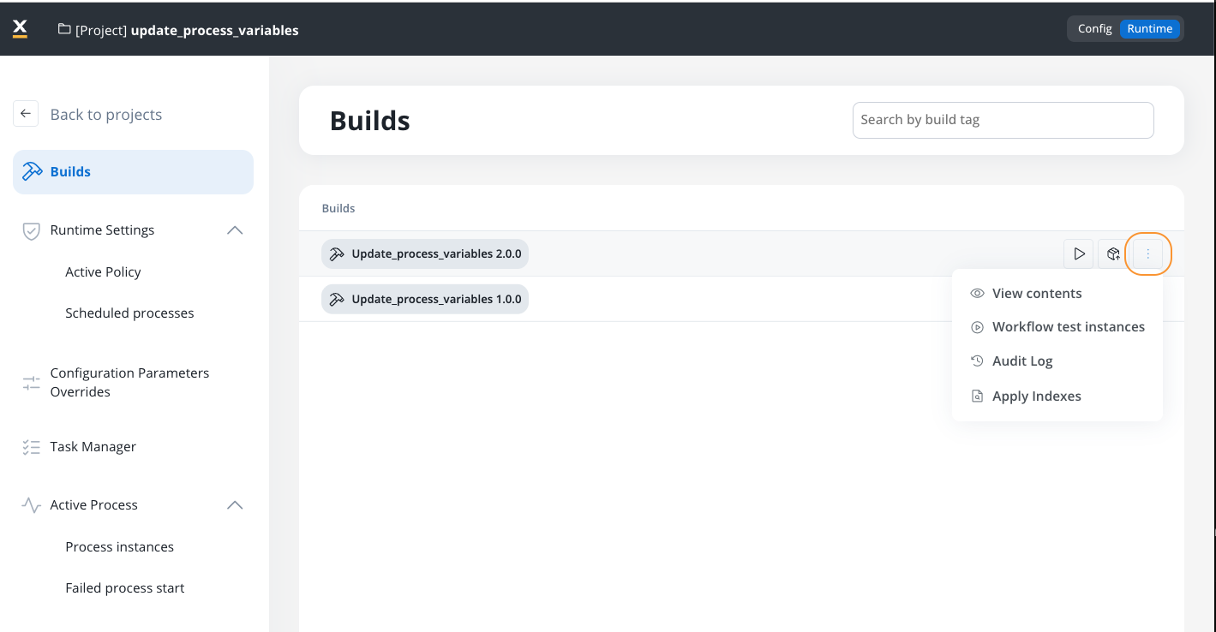1216x632 pixels.
Task: Switch to Config mode
Action: [1094, 28]
